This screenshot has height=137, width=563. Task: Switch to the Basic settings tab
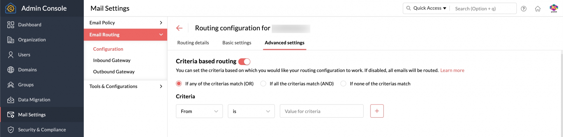pos(237,43)
